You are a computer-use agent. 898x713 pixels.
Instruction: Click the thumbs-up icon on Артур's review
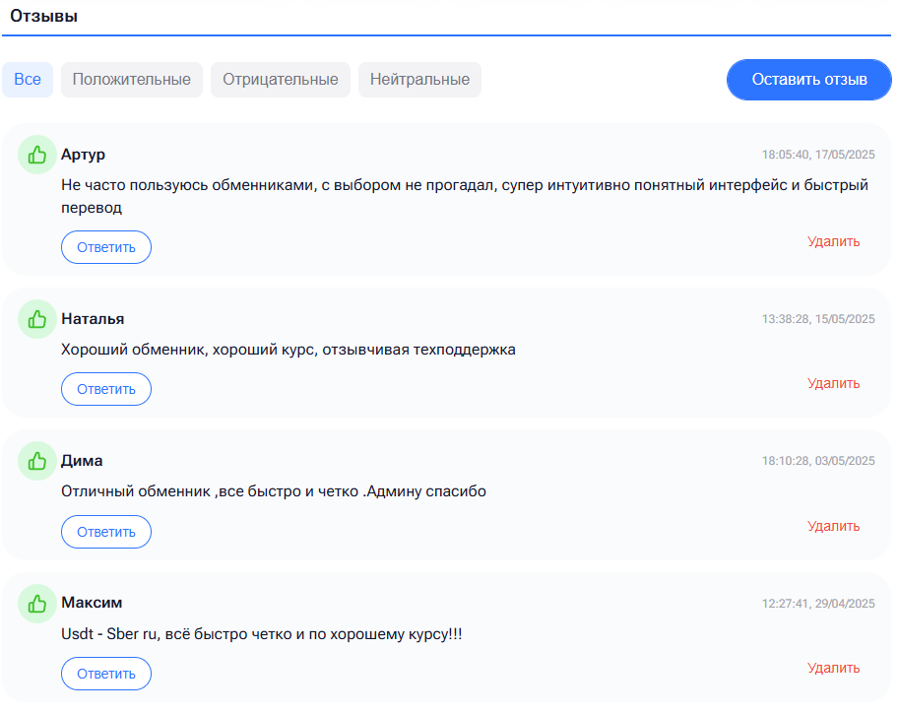pyautogui.click(x=37, y=155)
